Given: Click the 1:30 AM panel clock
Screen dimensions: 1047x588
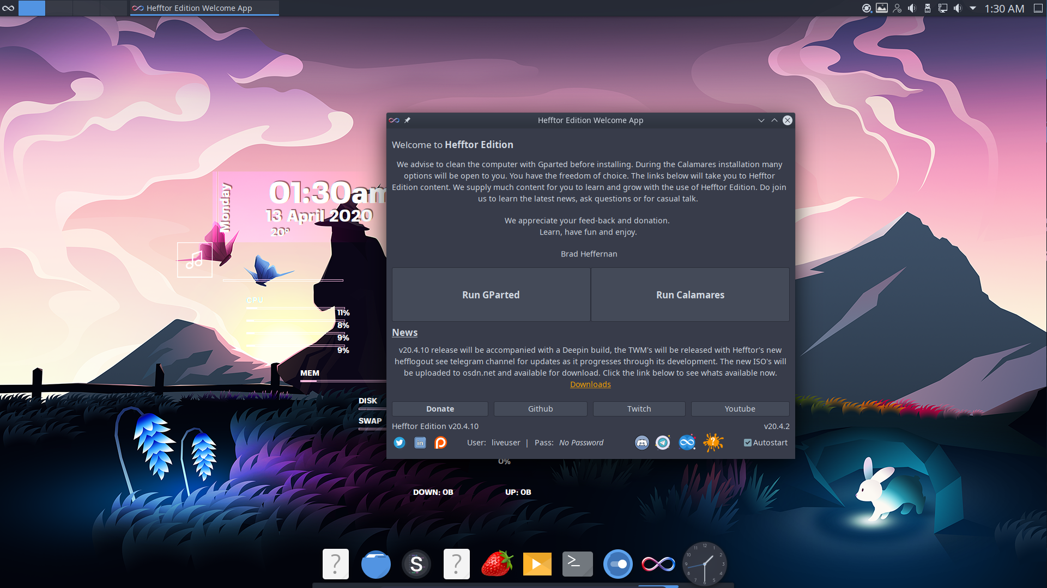Looking at the screenshot, I should pyautogui.click(x=1004, y=9).
